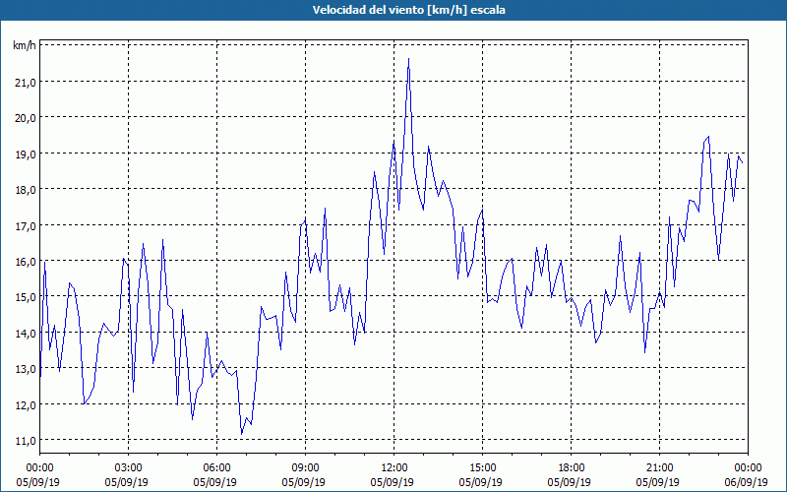Click the lowest wind-speed dip just before 07:00
787x492 pixels.
coord(241,434)
